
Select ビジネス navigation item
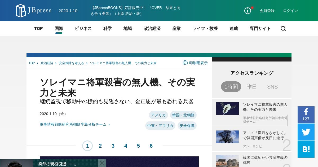pyautogui.click(x=83, y=29)
